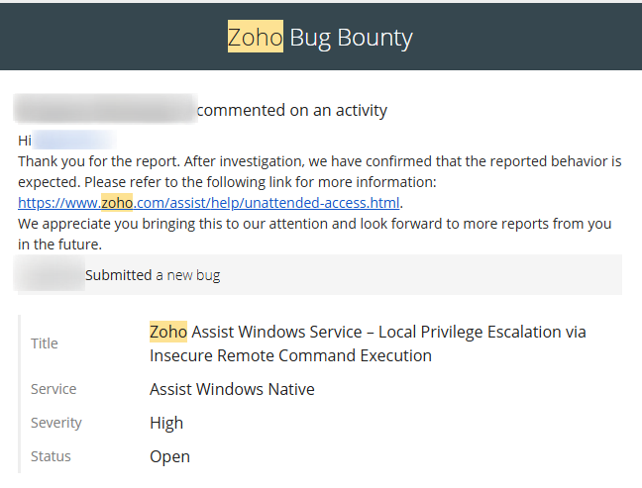Click the blurred recipient name after Hi
The width and height of the screenshot is (642, 488).
coord(73,141)
